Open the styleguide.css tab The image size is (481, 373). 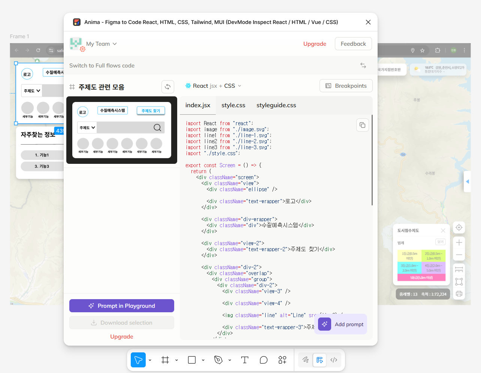coord(276,105)
